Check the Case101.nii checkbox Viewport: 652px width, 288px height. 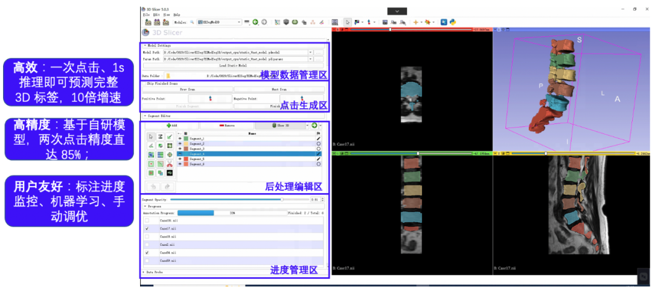(147, 220)
